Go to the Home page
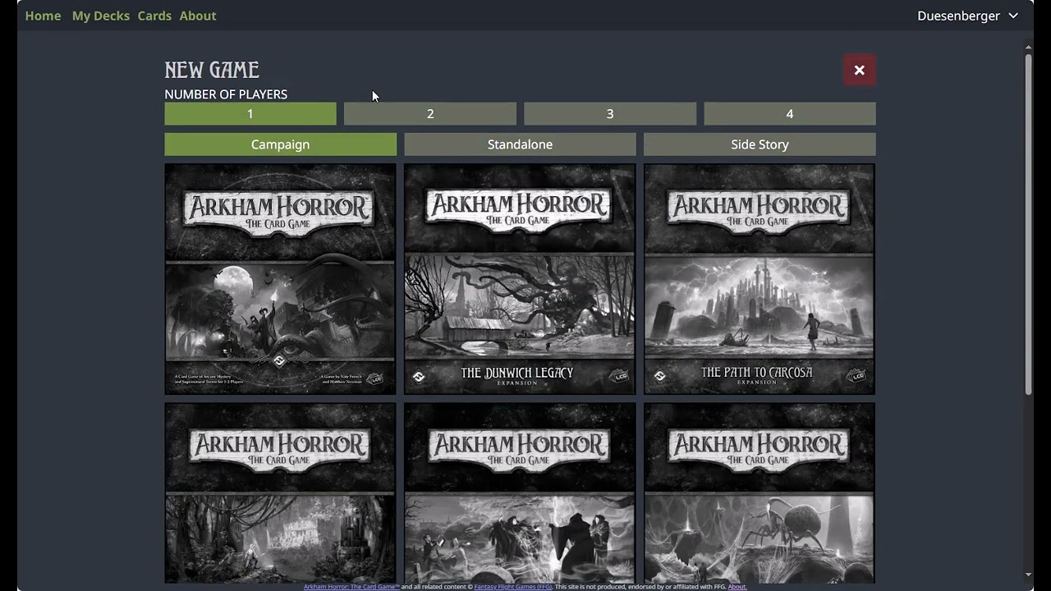This screenshot has width=1051, height=591. [x=43, y=16]
